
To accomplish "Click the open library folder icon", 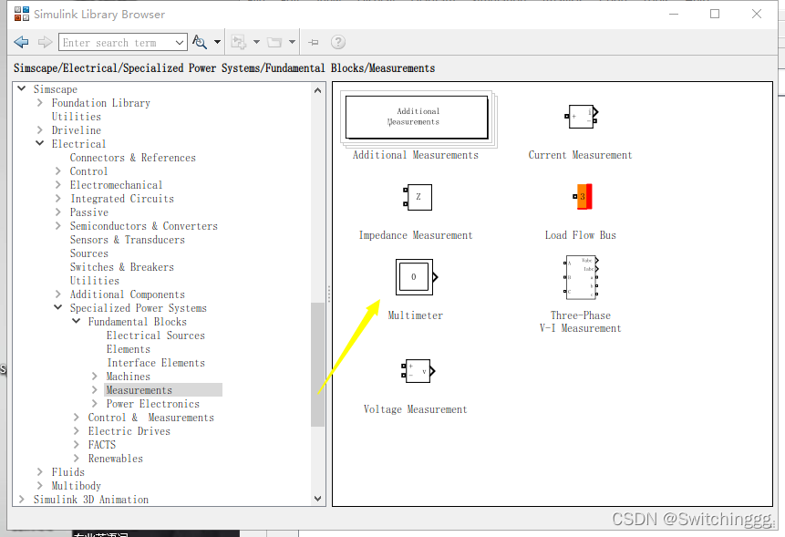I will [274, 42].
